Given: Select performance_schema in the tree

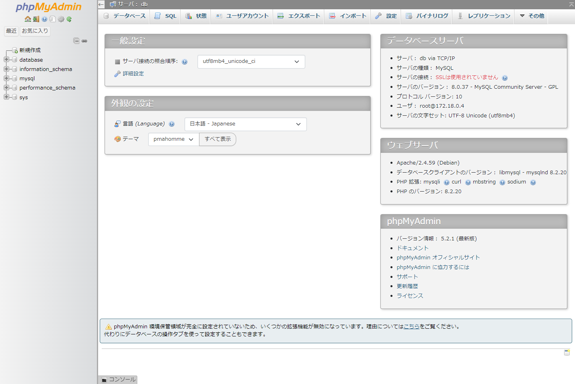Looking at the screenshot, I should (47, 88).
